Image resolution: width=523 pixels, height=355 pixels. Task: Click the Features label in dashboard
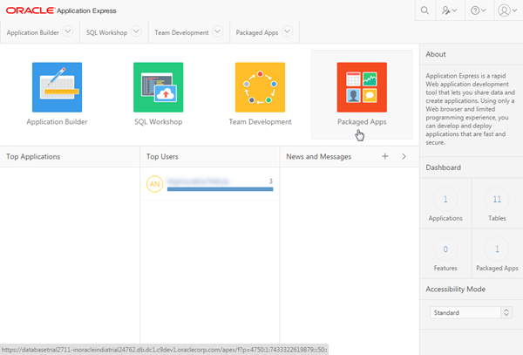tap(445, 269)
